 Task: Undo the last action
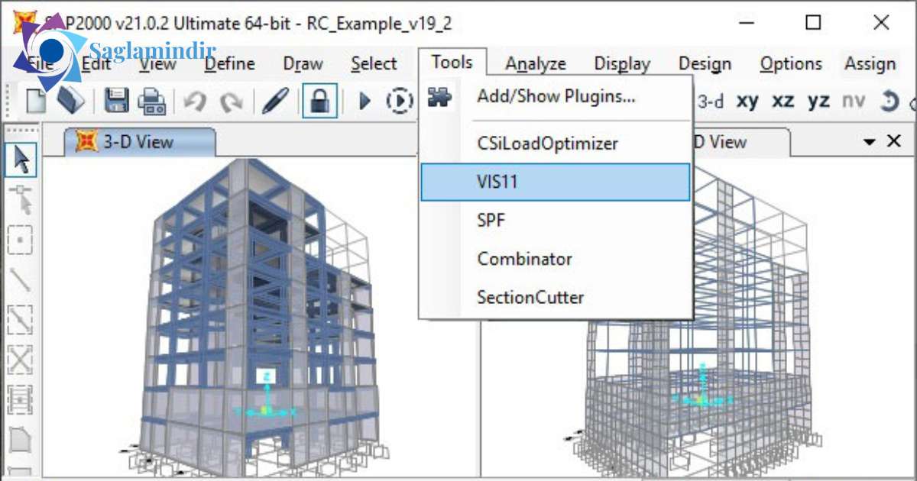click(x=195, y=101)
